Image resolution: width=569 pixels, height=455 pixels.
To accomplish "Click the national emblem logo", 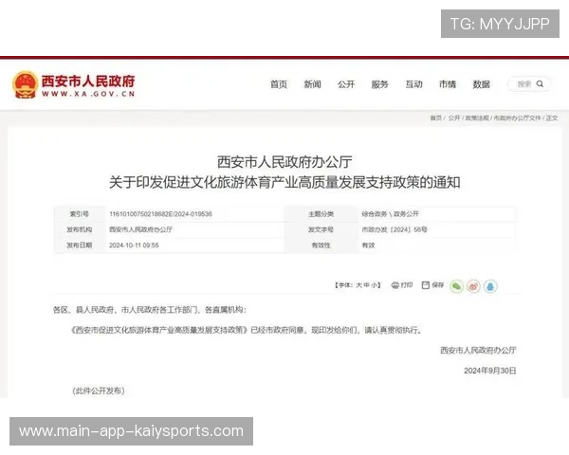I will (x=25, y=84).
